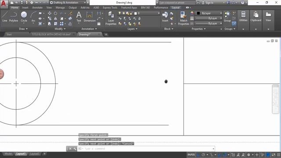
Task: Click the Insert block tool
Action: pyautogui.click(x=165, y=17)
